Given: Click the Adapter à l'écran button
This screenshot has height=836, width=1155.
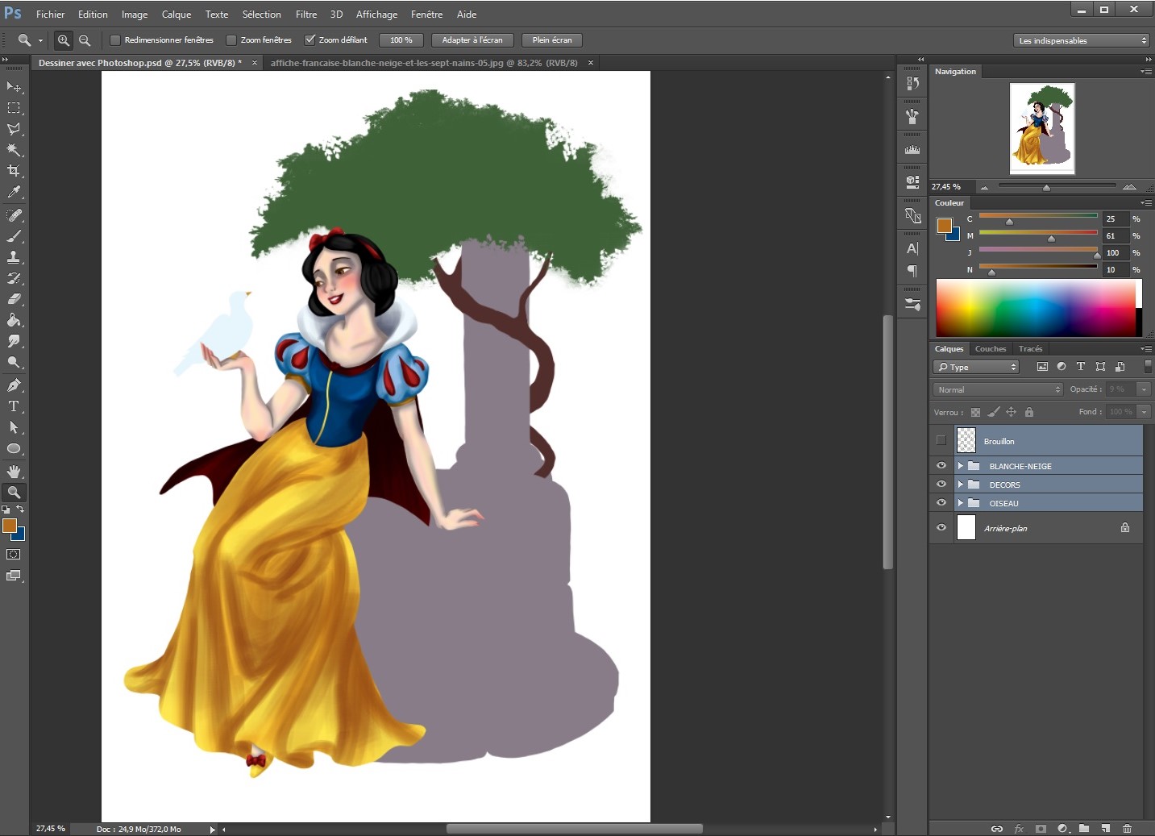Looking at the screenshot, I should [x=472, y=40].
